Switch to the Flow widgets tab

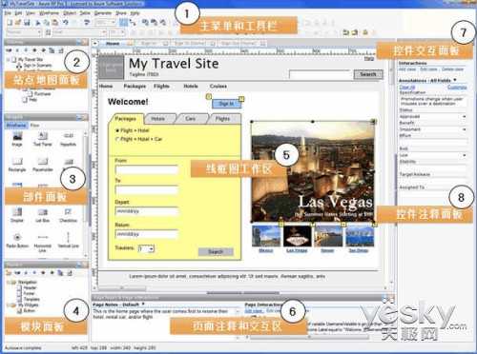pyautogui.click(x=35, y=126)
